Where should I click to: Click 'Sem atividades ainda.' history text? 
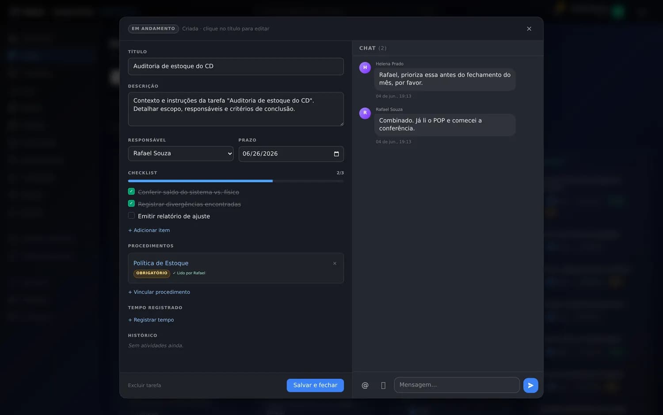click(156, 346)
